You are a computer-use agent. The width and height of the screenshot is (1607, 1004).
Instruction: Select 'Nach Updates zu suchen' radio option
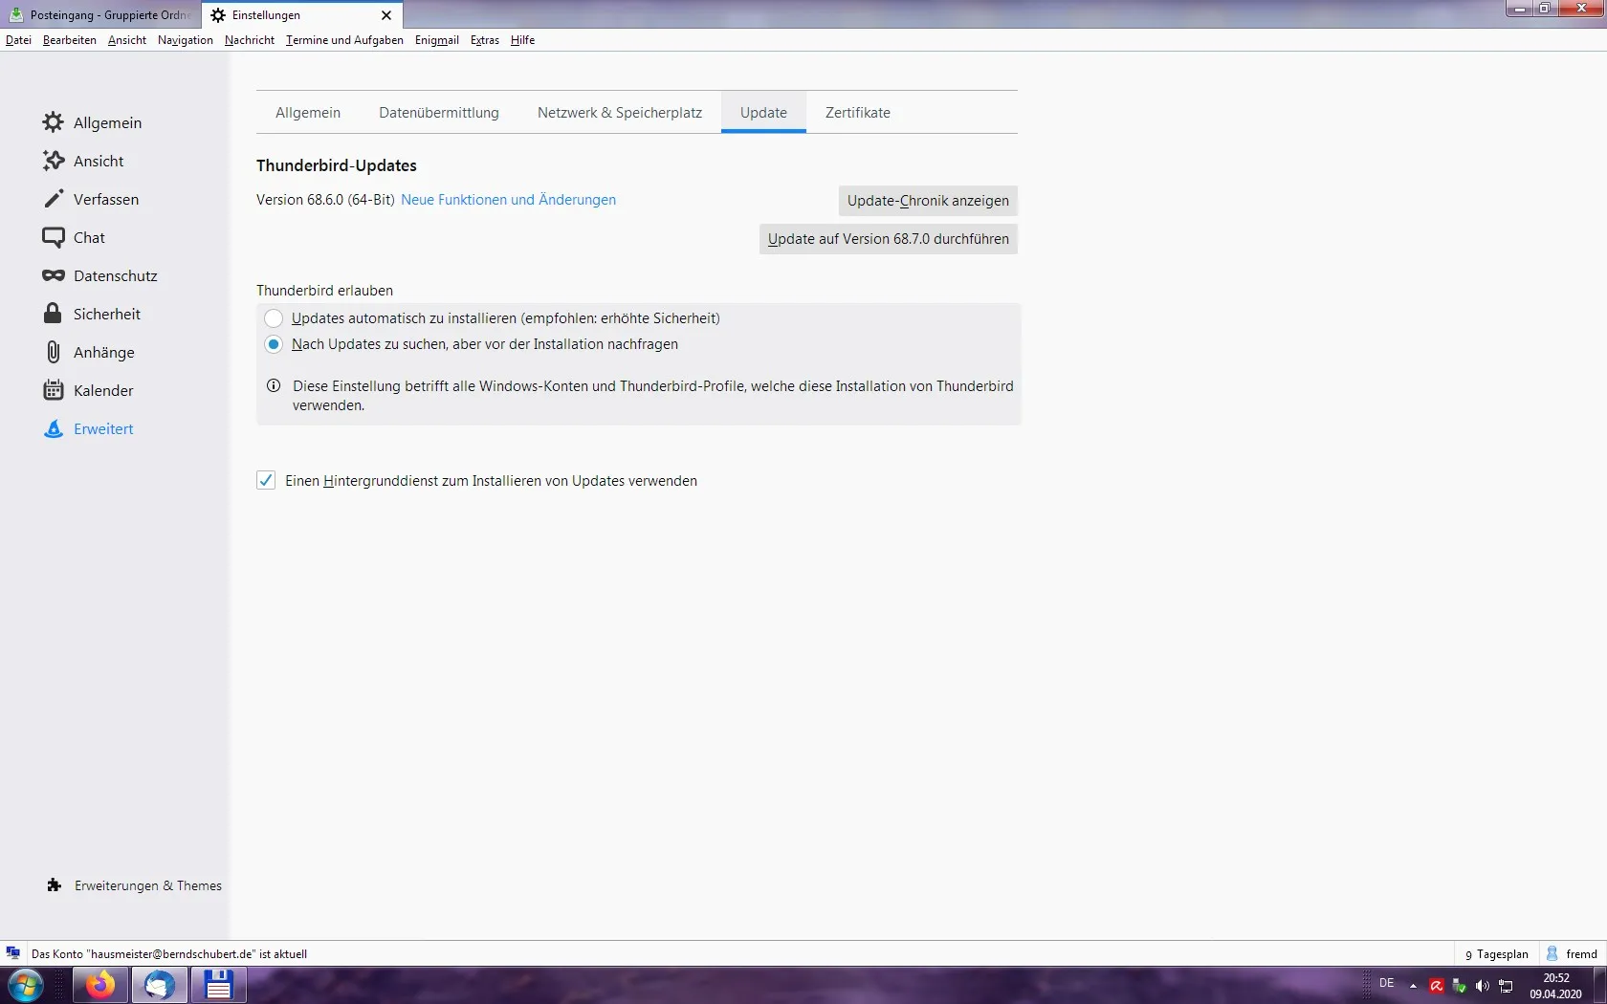click(274, 344)
